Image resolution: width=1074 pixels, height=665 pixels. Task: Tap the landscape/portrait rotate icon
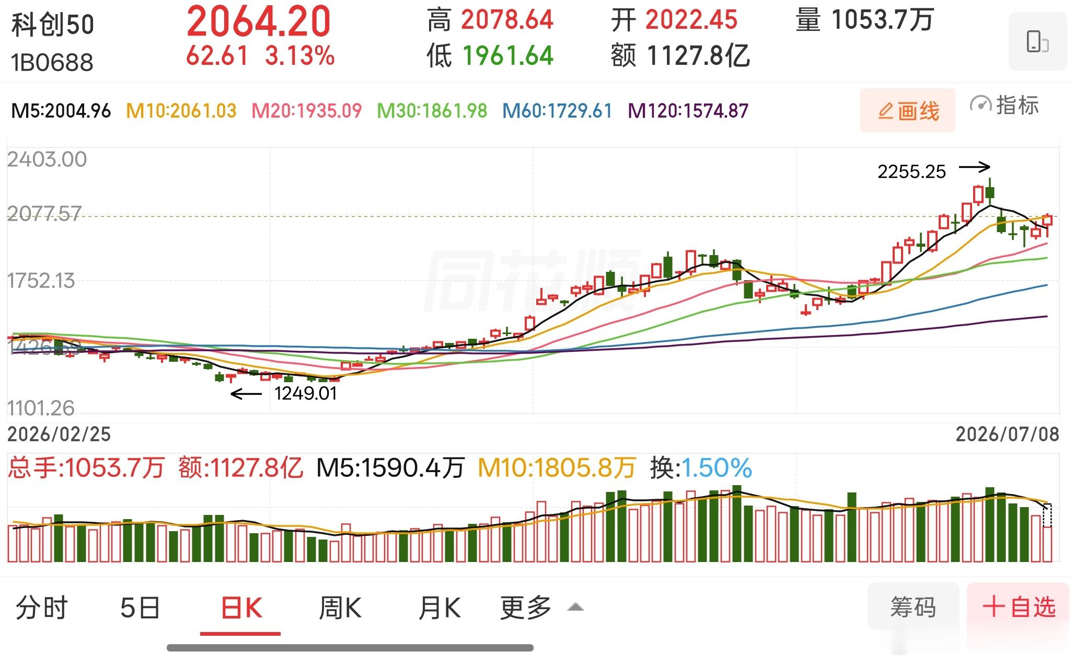click(x=1037, y=41)
